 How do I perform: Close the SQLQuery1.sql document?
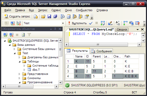click(x=142, y=29)
